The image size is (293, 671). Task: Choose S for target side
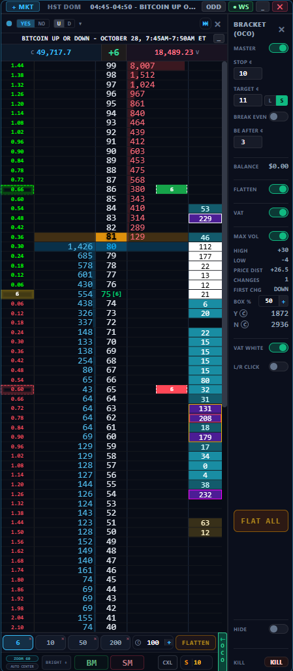[281, 101]
